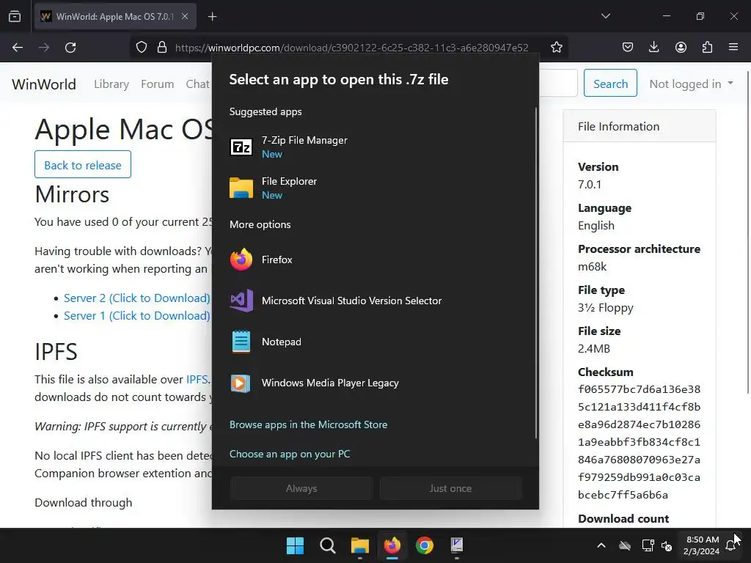Click Browse apps in the Microsoft Store
The width and height of the screenshot is (751, 563).
tap(309, 424)
